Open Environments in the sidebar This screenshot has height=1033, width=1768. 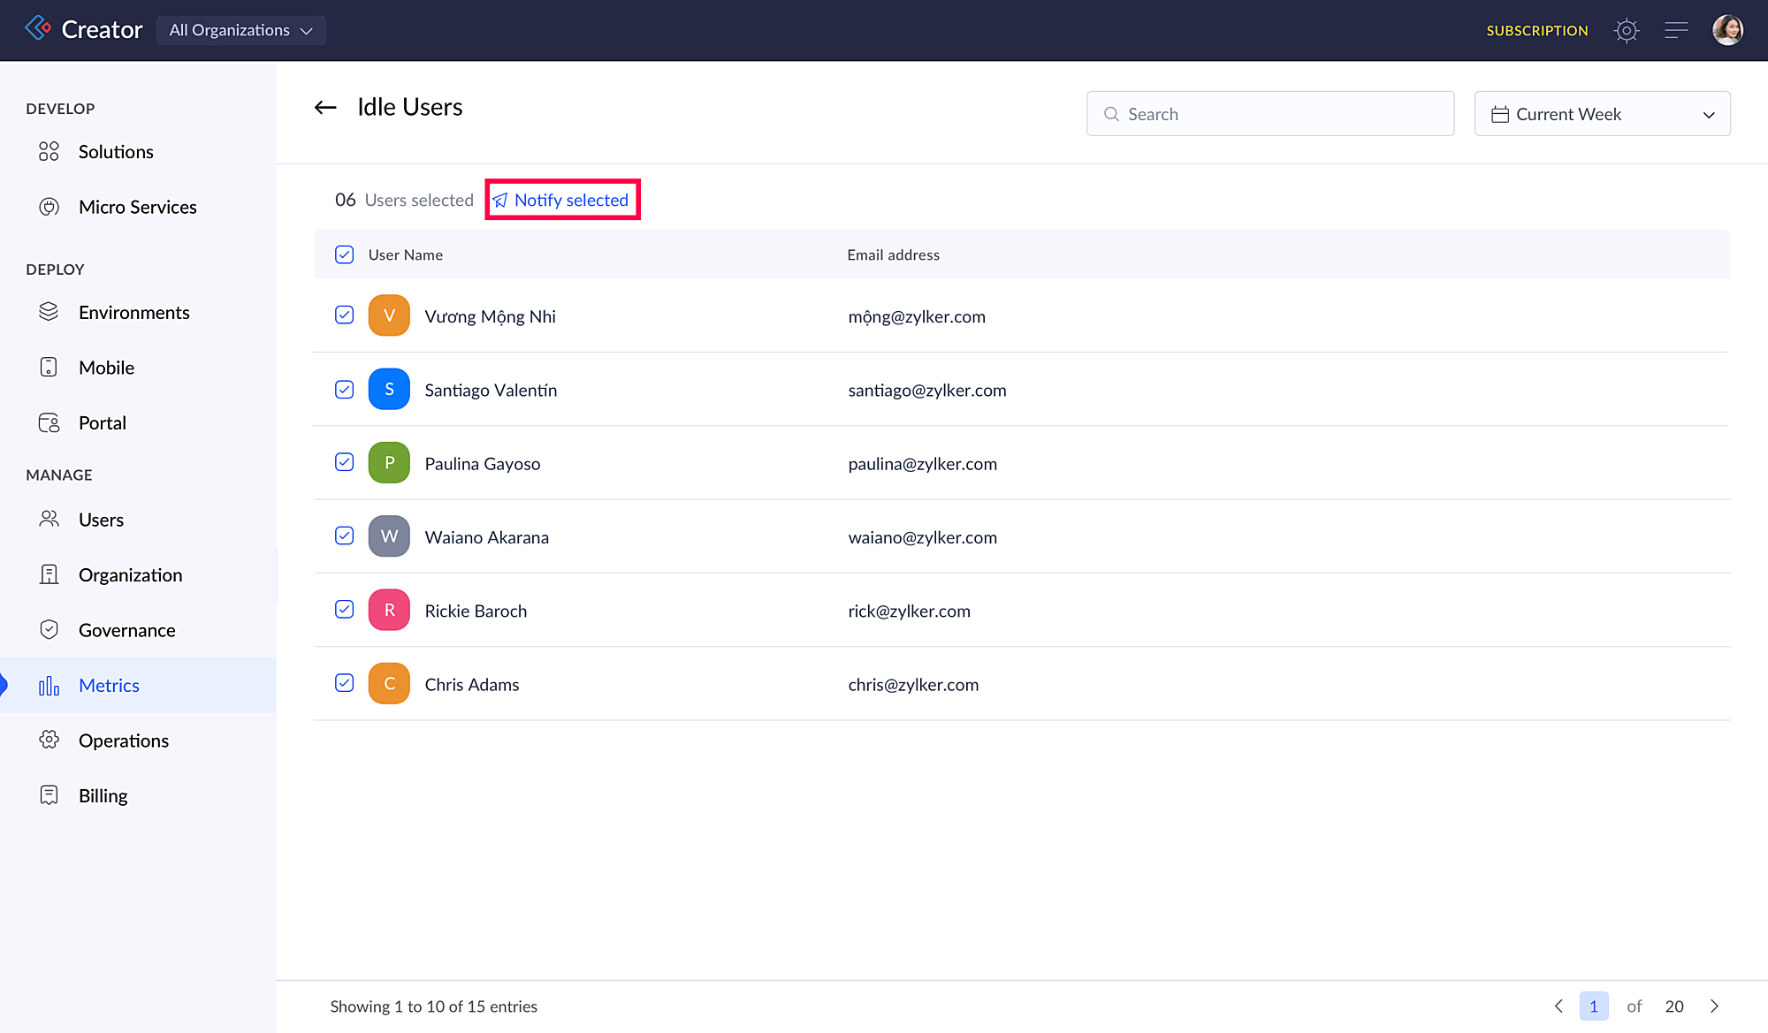(133, 313)
